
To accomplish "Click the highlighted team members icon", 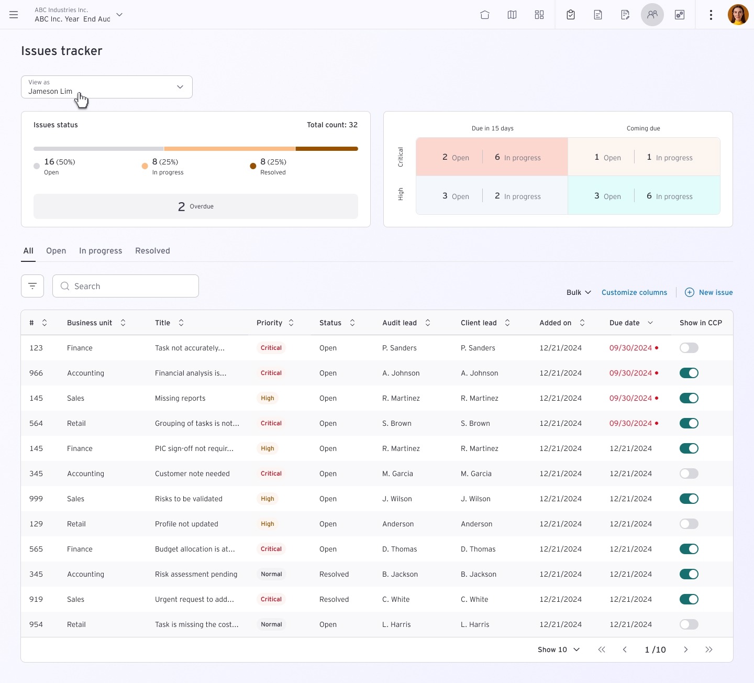I will [x=652, y=15].
